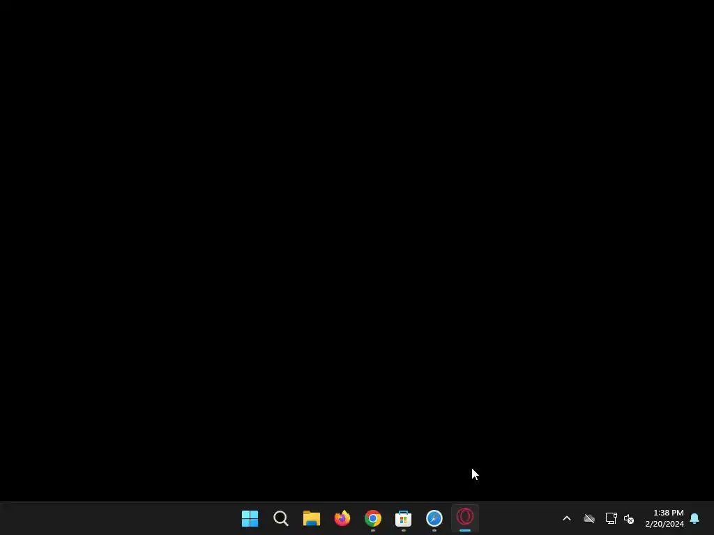Launch File Explorer from taskbar
The height and width of the screenshot is (535, 714).
click(312, 518)
